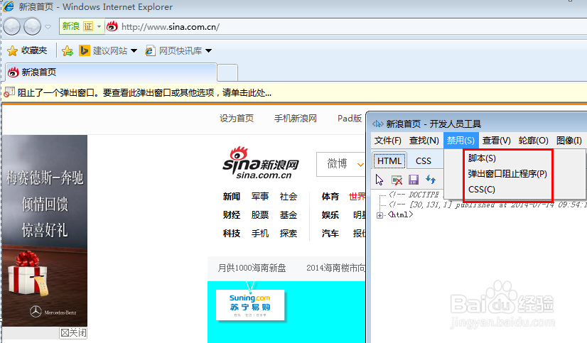Click the 设为首页 link

(237, 119)
